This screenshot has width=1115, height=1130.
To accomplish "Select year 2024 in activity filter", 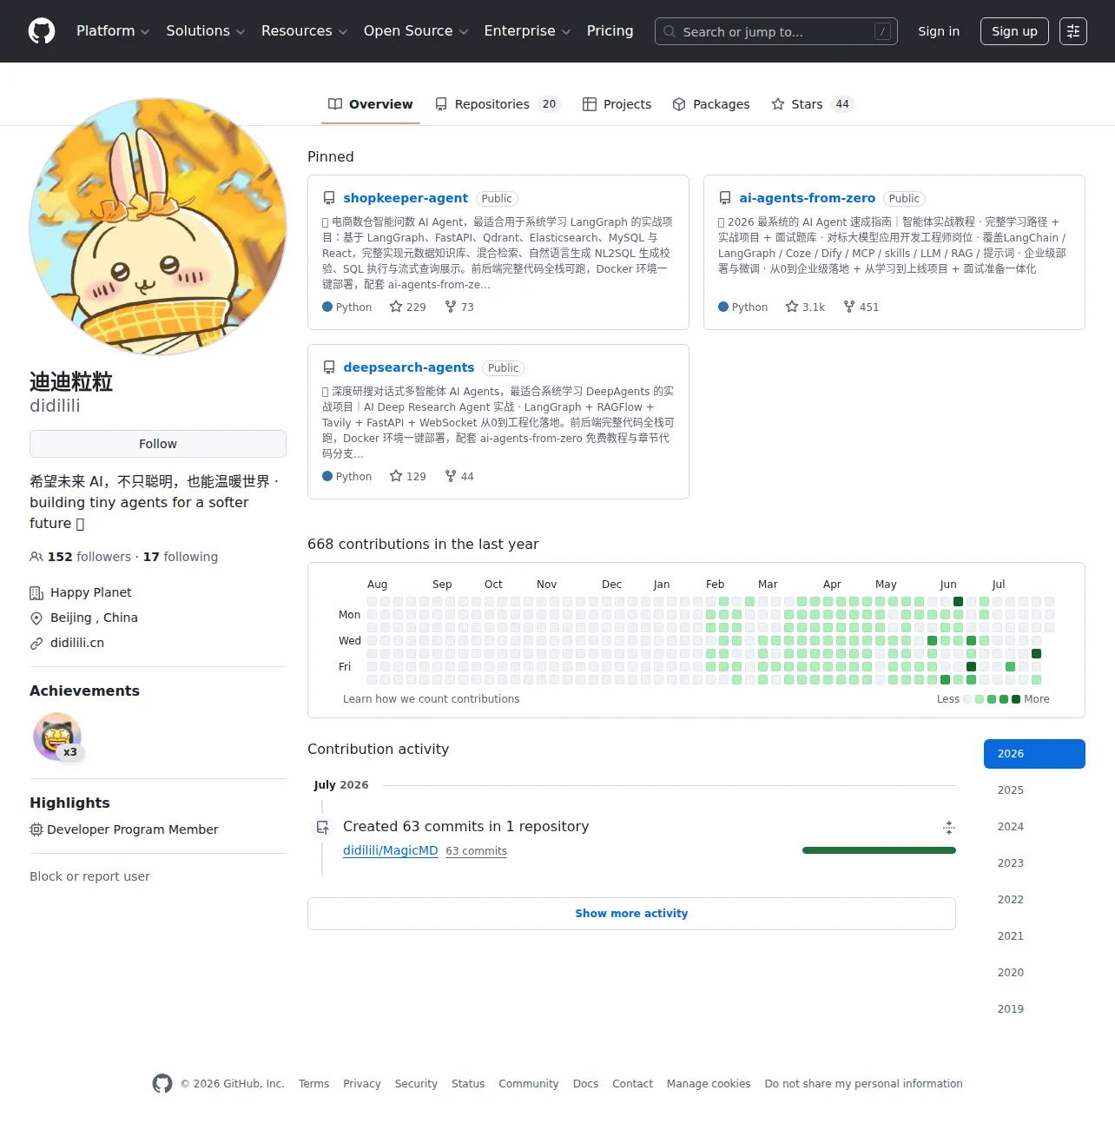I will pyautogui.click(x=1034, y=827).
